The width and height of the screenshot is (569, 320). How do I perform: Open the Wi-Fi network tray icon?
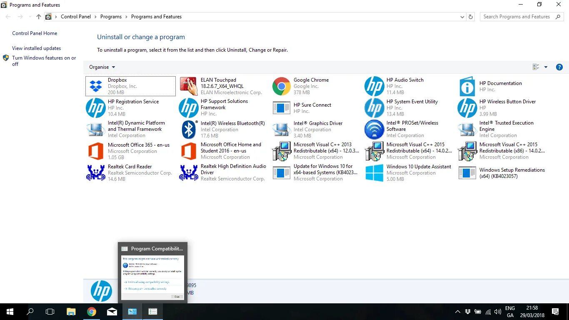[x=488, y=312]
